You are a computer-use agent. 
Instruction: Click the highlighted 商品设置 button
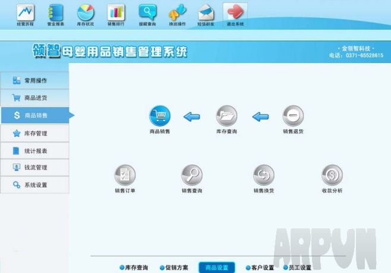(x=217, y=268)
